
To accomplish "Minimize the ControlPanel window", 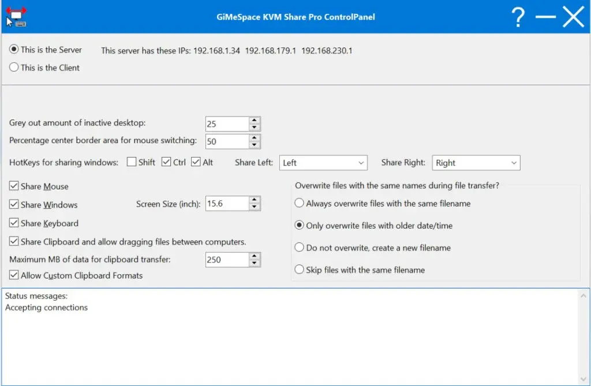I will tap(545, 17).
